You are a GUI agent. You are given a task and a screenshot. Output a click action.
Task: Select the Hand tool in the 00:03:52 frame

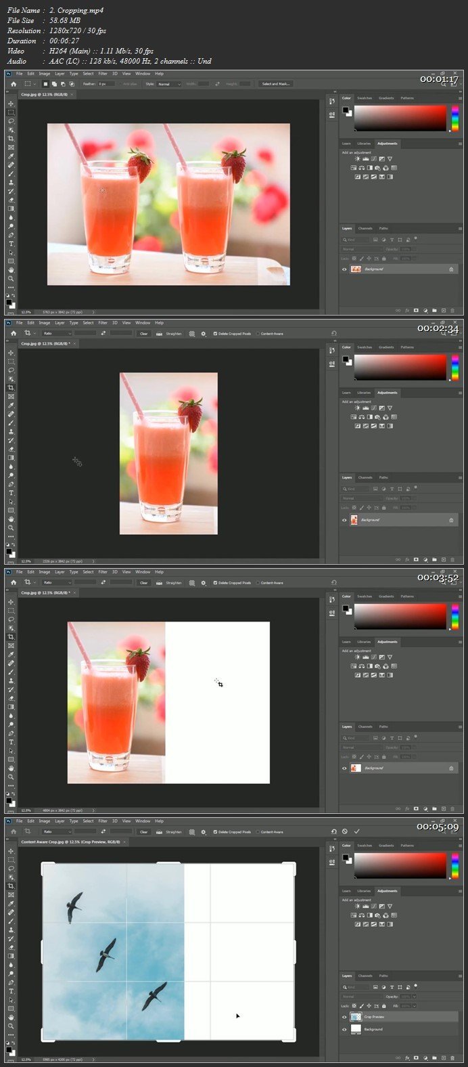tap(11, 768)
